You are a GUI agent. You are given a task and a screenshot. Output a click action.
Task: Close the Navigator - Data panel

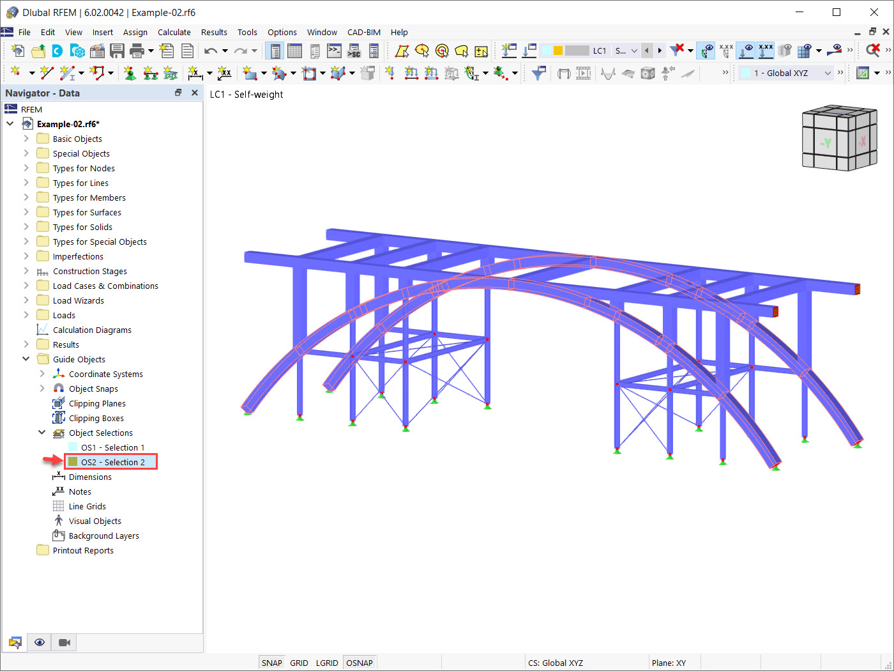pos(195,93)
